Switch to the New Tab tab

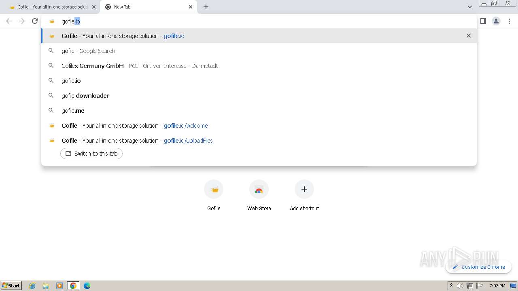tap(148, 7)
